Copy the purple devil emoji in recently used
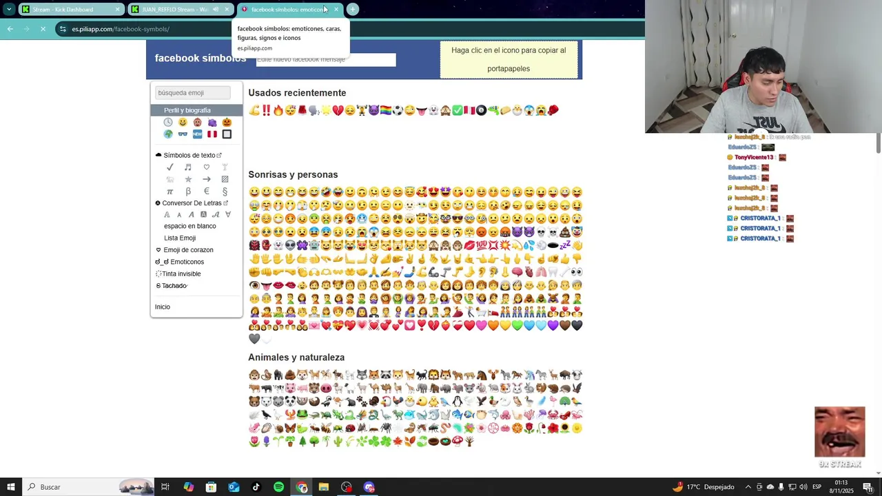Screen dimensions: 882x496 (x=373, y=110)
